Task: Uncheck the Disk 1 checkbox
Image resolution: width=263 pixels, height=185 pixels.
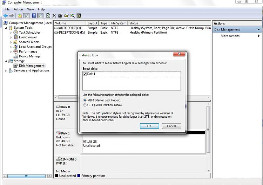Action: (x=85, y=74)
